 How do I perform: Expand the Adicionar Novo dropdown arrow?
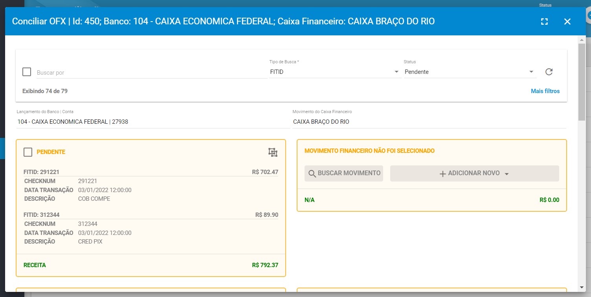click(507, 174)
